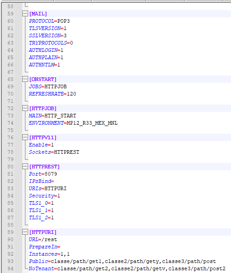Click the SSLVERSION=3 line

coord(48,35)
